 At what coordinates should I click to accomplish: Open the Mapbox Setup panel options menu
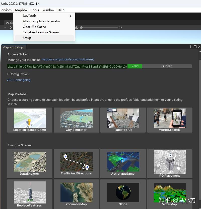tap(191, 47)
